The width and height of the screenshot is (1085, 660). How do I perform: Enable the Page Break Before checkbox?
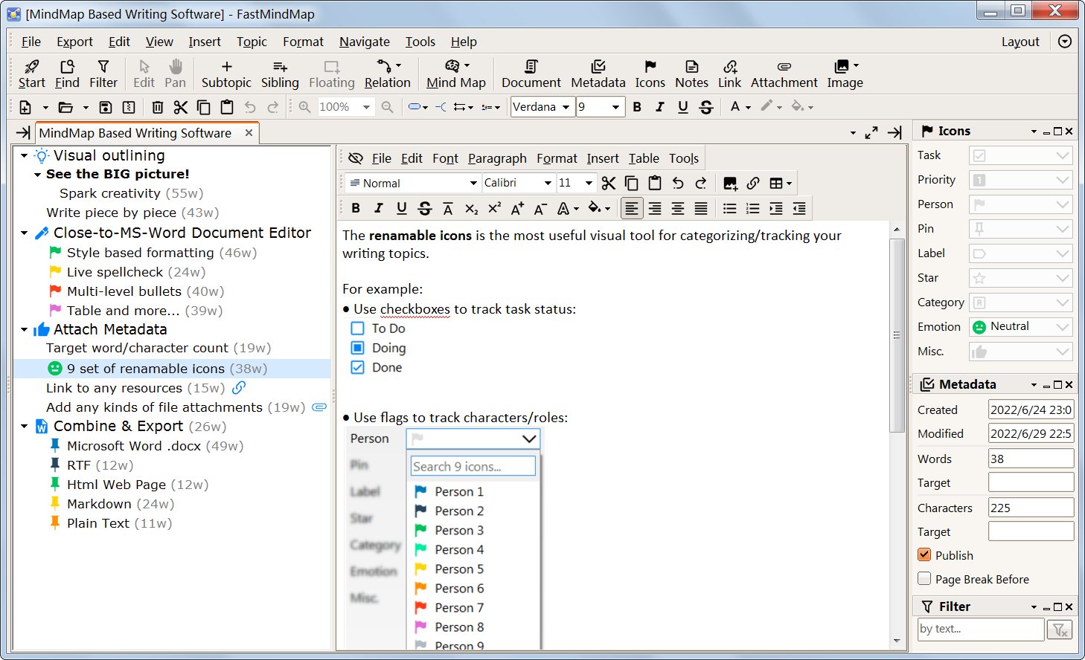924,578
